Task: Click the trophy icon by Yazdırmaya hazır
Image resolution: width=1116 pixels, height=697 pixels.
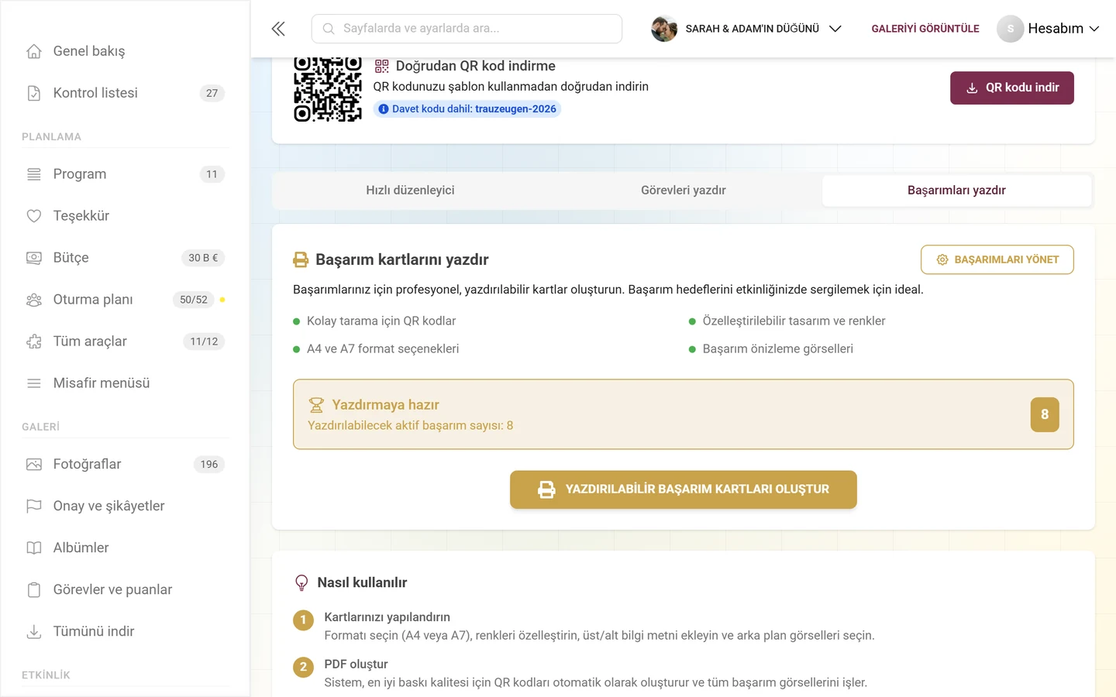Action: coord(316,405)
